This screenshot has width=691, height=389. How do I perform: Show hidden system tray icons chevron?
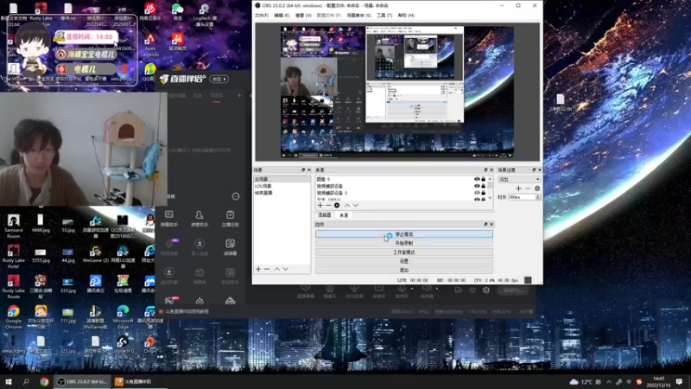[x=609, y=382]
